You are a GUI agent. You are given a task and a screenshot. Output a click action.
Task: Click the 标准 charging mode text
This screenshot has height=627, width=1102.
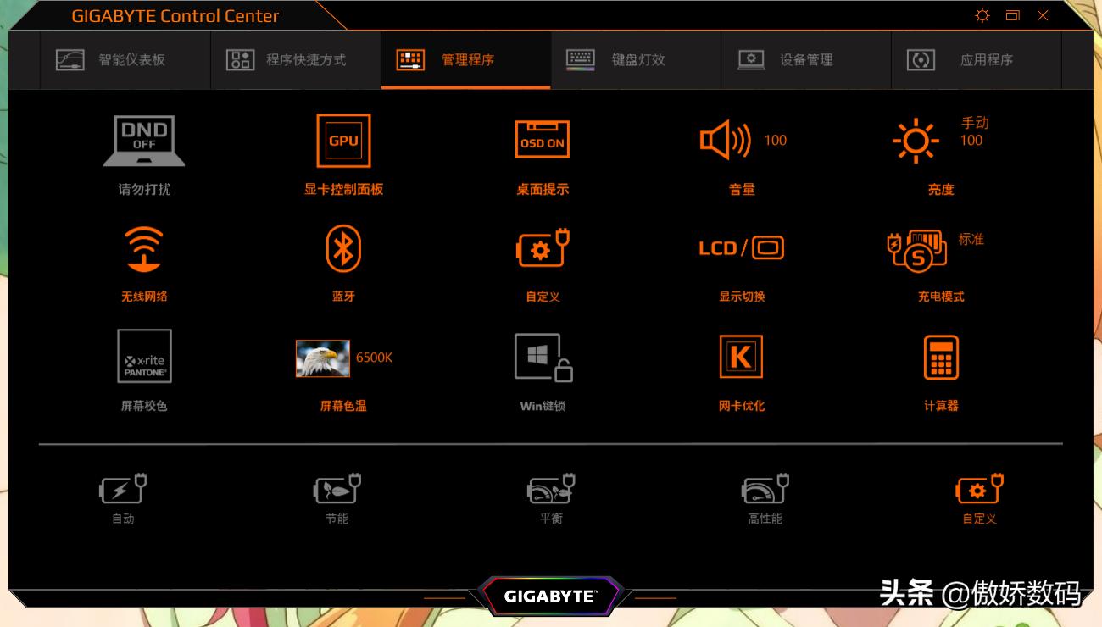click(971, 240)
